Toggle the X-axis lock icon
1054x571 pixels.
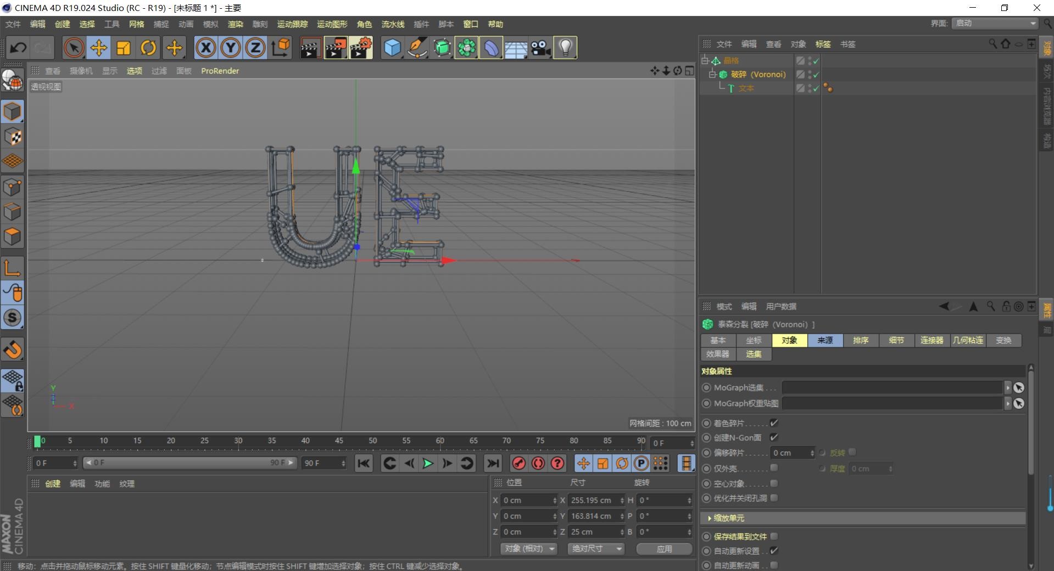(205, 48)
